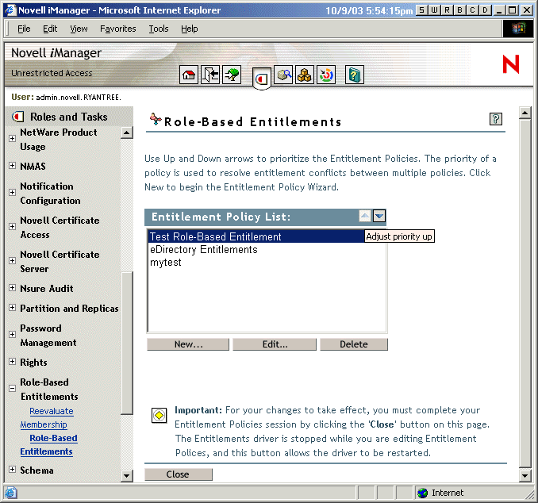Image resolution: width=538 pixels, height=503 pixels.
Task: Open the Home icon in iManager toolbar
Action: 189,75
